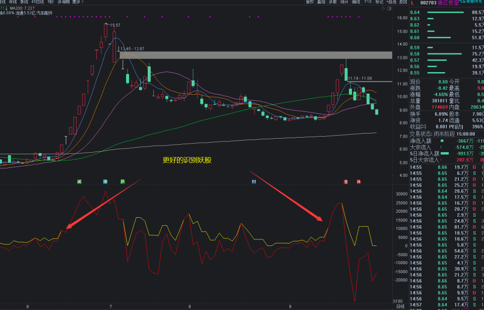Click month 6 on the time axis
Screen dimensions: 484x310
(27, 306)
